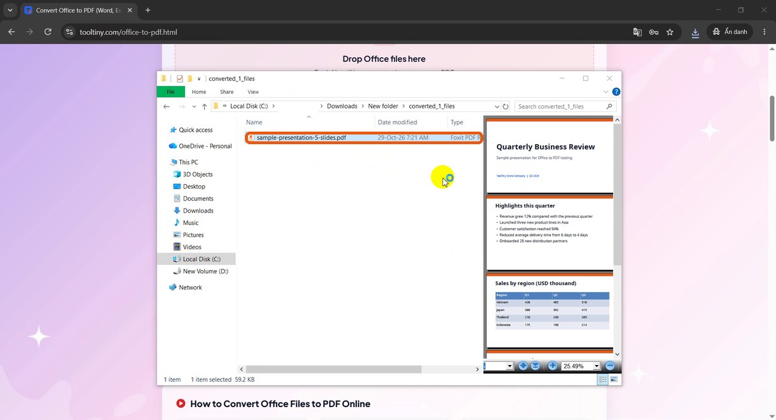Open the Home ribbon tab
776x420 pixels.
[199, 92]
